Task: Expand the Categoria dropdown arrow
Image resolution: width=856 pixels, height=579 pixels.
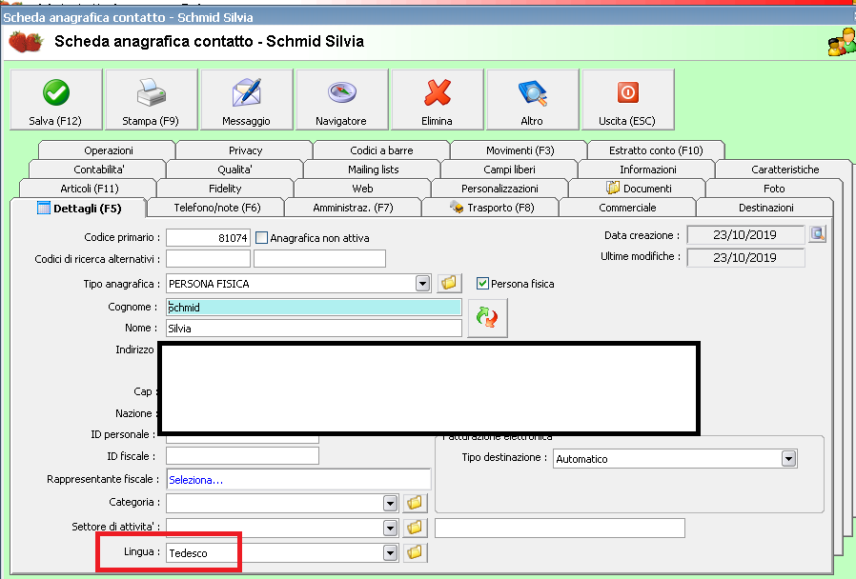Action: pyautogui.click(x=390, y=503)
